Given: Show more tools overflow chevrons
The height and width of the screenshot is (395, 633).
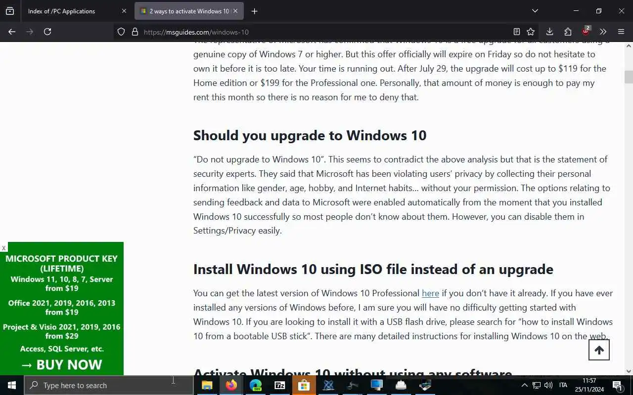Looking at the screenshot, I should pos(603,32).
